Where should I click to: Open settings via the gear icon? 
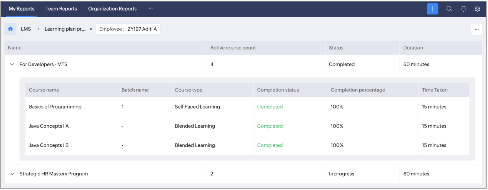477,9
